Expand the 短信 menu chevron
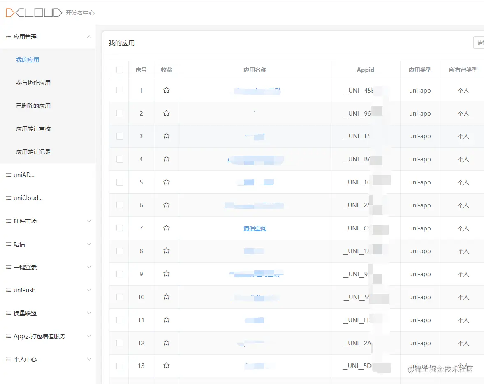The width and height of the screenshot is (484, 384). [x=89, y=244]
